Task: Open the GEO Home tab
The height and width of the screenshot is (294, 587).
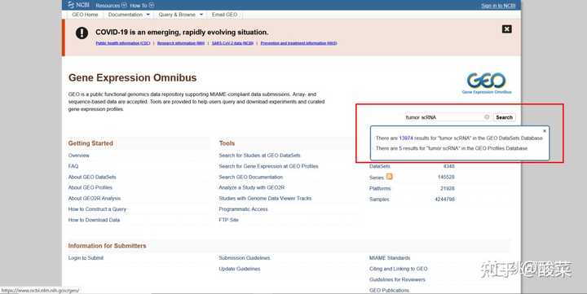Action: [x=85, y=15]
